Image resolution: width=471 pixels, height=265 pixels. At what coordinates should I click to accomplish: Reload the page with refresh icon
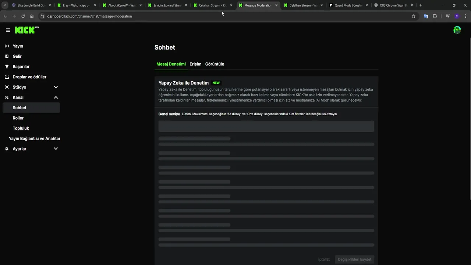coord(23,16)
